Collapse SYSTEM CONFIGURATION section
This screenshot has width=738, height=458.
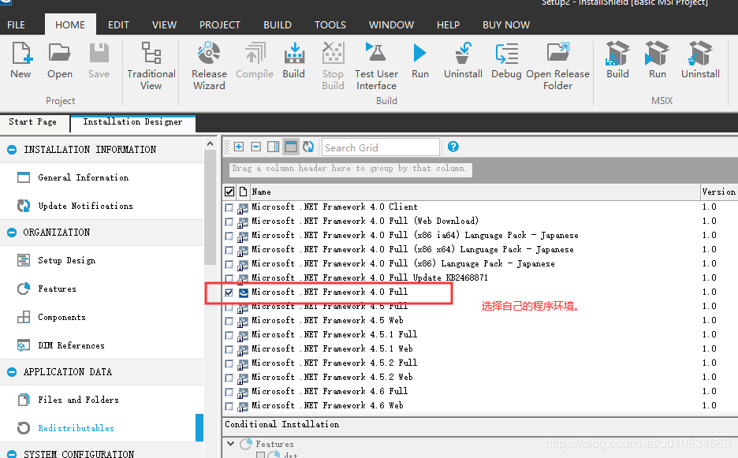[12, 454]
